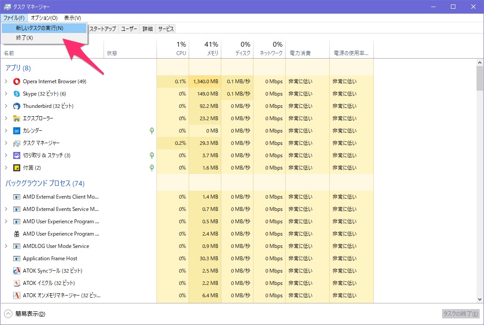Select the アプリ (8) group heading

point(18,68)
